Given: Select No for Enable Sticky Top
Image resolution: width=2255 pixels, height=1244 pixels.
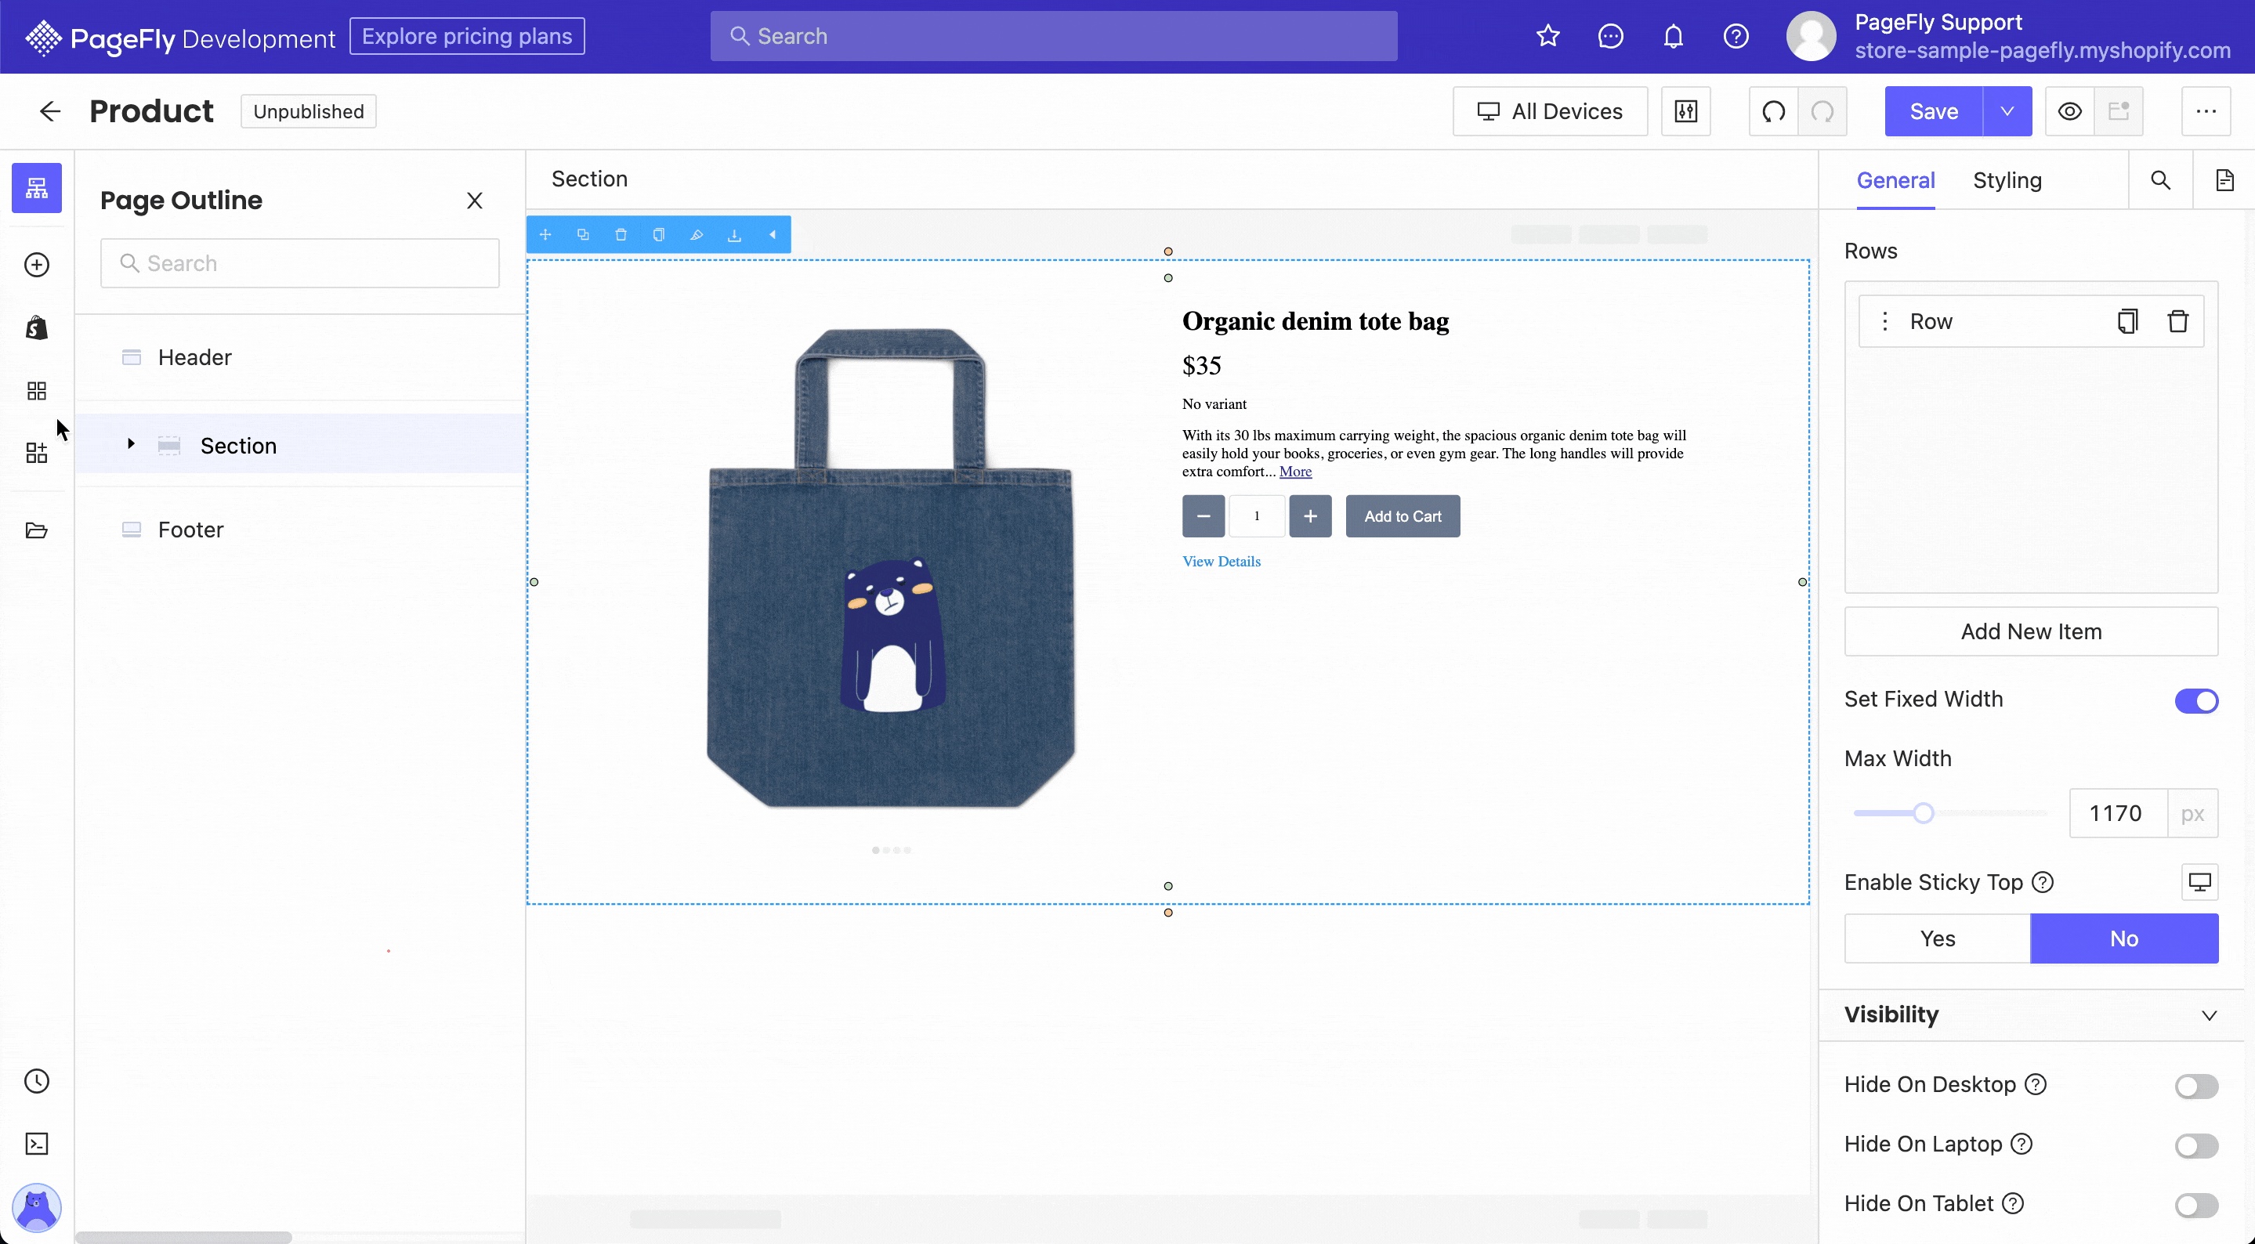Looking at the screenshot, I should coord(2125,938).
